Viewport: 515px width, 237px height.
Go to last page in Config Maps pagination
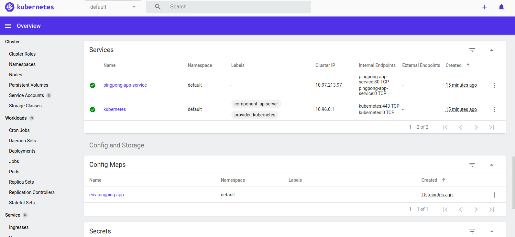[x=492, y=210]
